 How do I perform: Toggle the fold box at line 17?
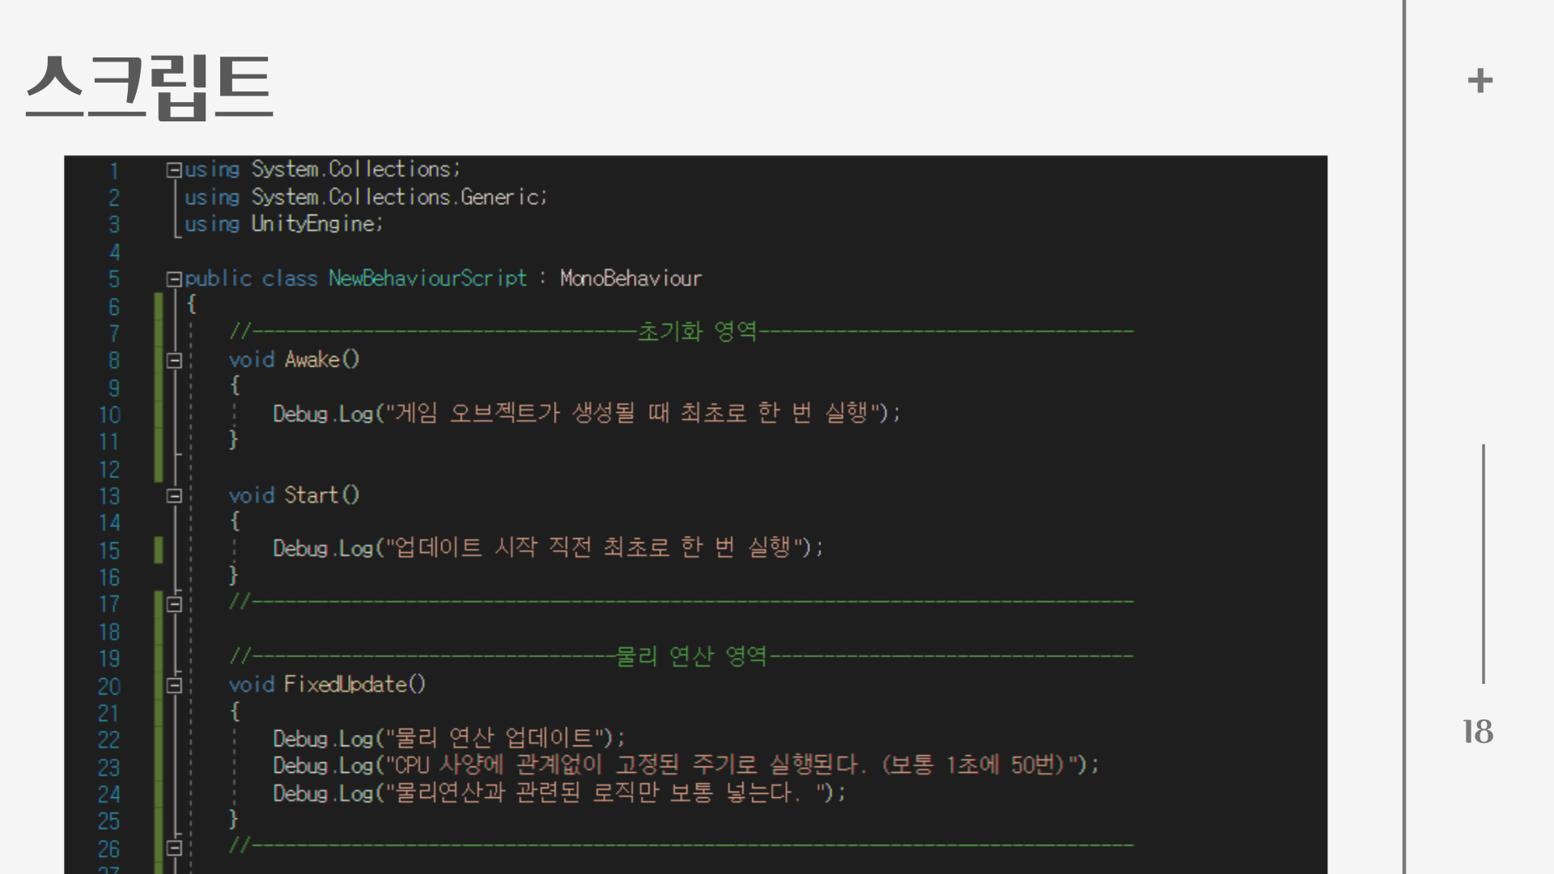(x=174, y=604)
